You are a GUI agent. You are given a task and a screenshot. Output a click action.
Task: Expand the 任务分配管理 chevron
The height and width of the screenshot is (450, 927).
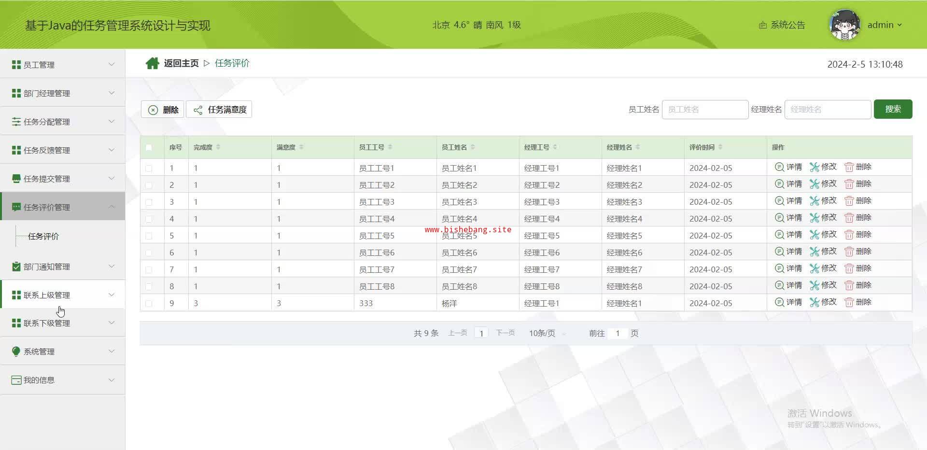[112, 121]
